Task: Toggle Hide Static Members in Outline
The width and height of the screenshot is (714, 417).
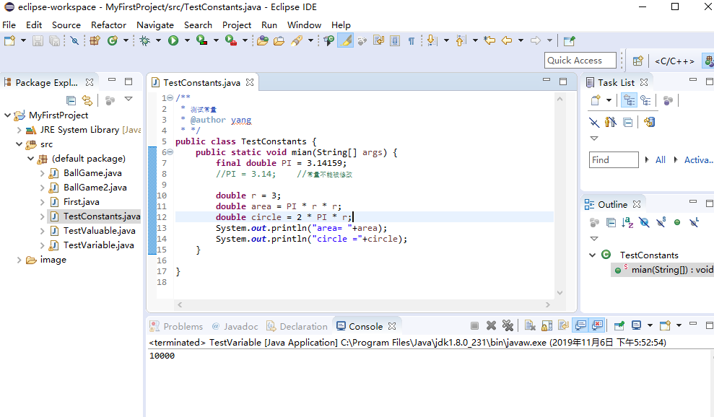Action: (x=661, y=222)
